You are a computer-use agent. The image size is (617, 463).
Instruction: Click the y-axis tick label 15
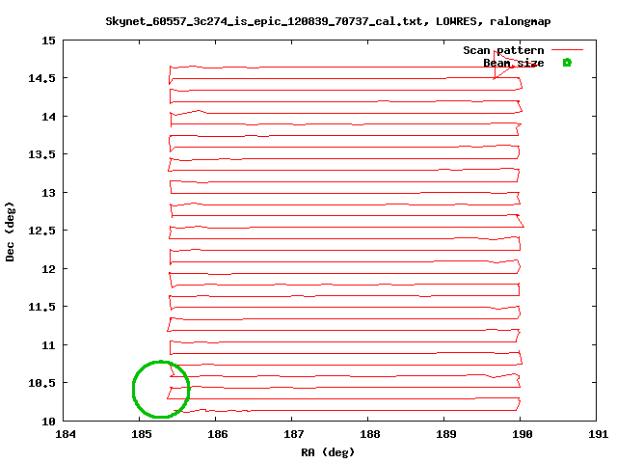coord(49,41)
